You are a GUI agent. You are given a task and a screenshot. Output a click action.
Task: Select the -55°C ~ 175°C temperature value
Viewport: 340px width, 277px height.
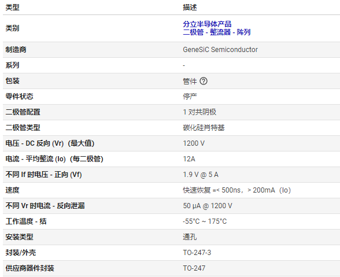(205, 221)
